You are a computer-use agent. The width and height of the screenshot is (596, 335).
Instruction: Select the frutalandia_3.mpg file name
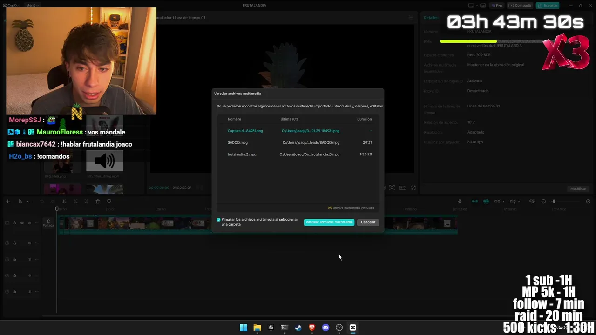click(242, 154)
